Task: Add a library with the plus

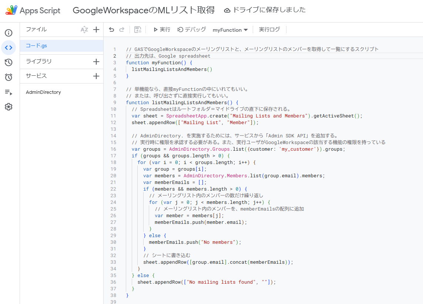Action: [96, 61]
